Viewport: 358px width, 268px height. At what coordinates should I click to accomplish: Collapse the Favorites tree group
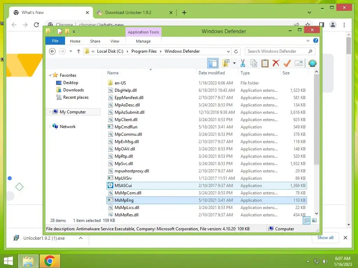50,75
